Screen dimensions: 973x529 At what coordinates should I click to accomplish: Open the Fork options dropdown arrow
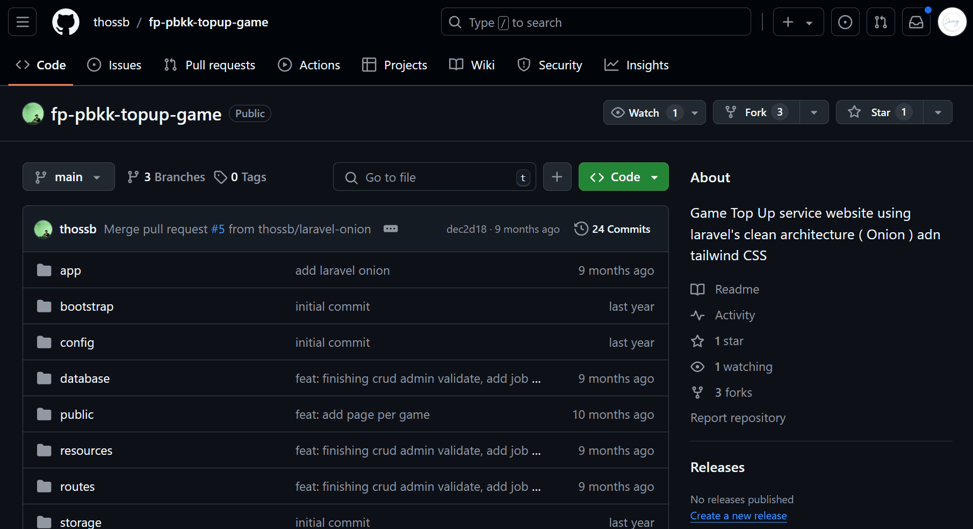point(814,112)
